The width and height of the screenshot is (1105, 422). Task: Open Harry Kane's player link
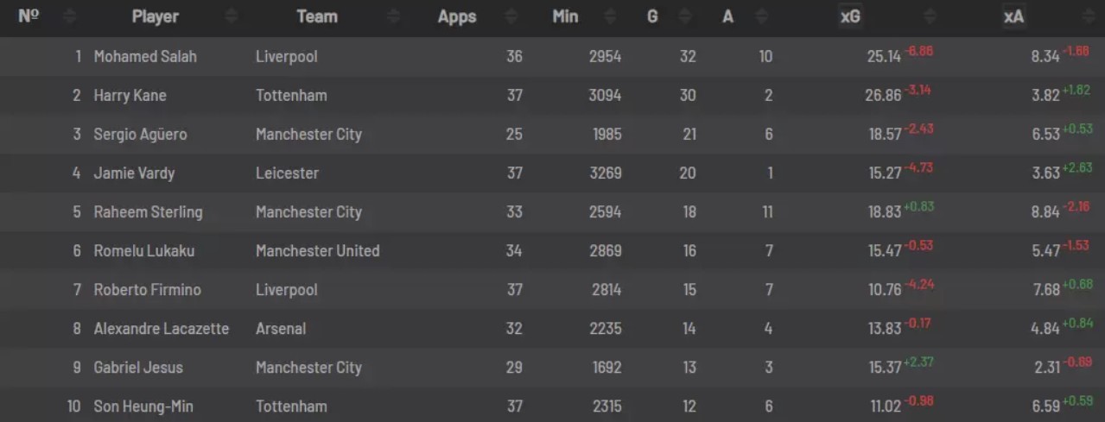tap(130, 96)
